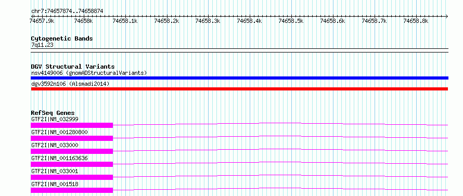Open the dgv3592n106 (Alsmadi2014) label

tap(70, 84)
